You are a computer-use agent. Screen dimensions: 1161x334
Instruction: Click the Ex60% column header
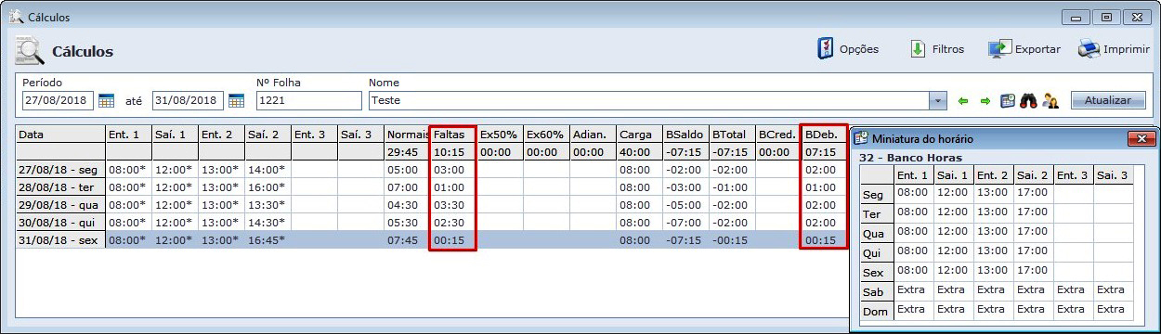[x=546, y=135]
